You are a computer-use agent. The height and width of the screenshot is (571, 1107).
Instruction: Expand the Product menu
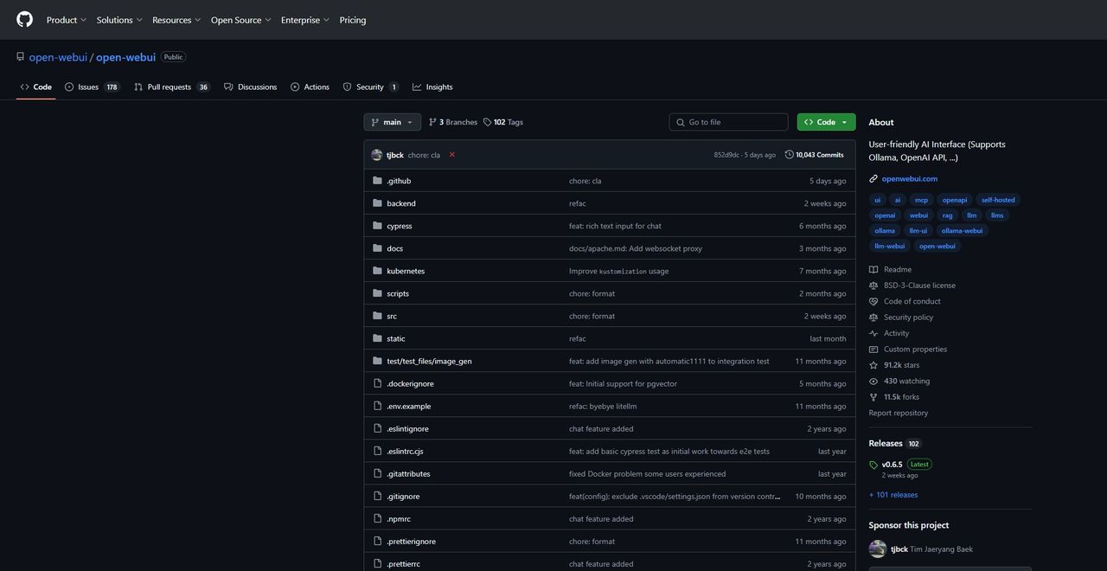pos(66,20)
